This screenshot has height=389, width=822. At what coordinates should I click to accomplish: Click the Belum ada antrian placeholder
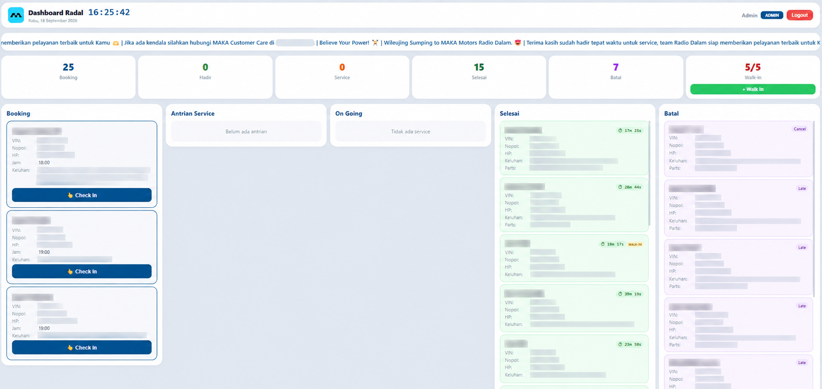tap(246, 132)
